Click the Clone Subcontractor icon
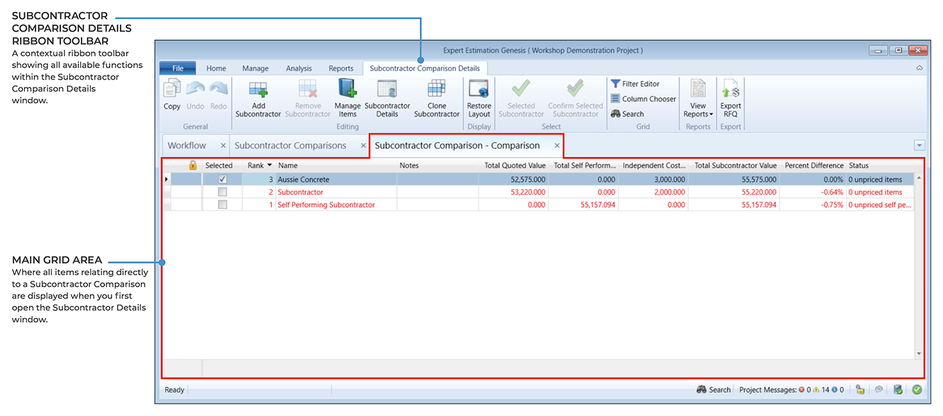 click(436, 89)
